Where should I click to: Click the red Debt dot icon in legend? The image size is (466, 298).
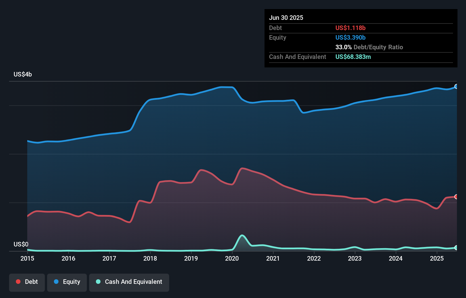pos(18,282)
